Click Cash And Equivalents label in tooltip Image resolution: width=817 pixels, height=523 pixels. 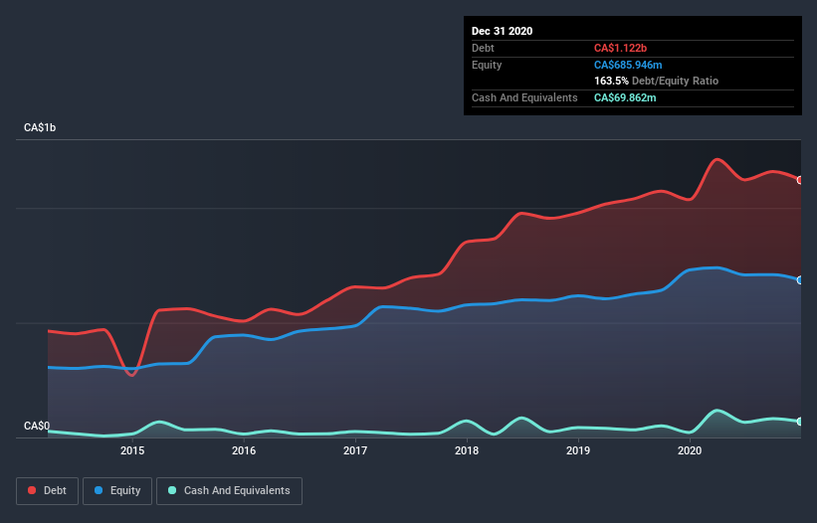(x=524, y=97)
